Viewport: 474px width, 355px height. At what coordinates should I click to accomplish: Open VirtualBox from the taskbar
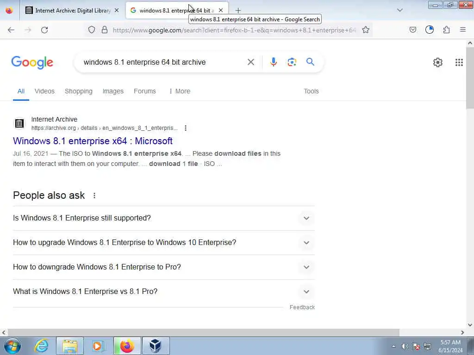click(x=156, y=346)
